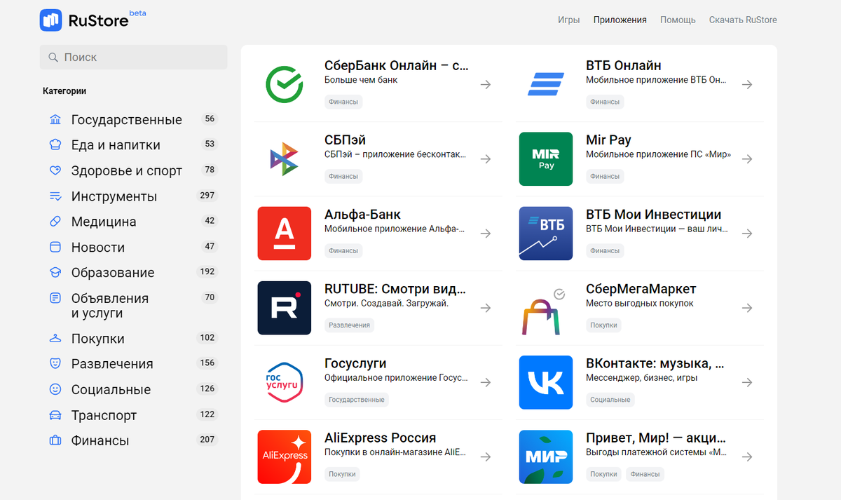Select the Объявления и услуги category
The width and height of the screenshot is (841, 500).
[133, 306]
